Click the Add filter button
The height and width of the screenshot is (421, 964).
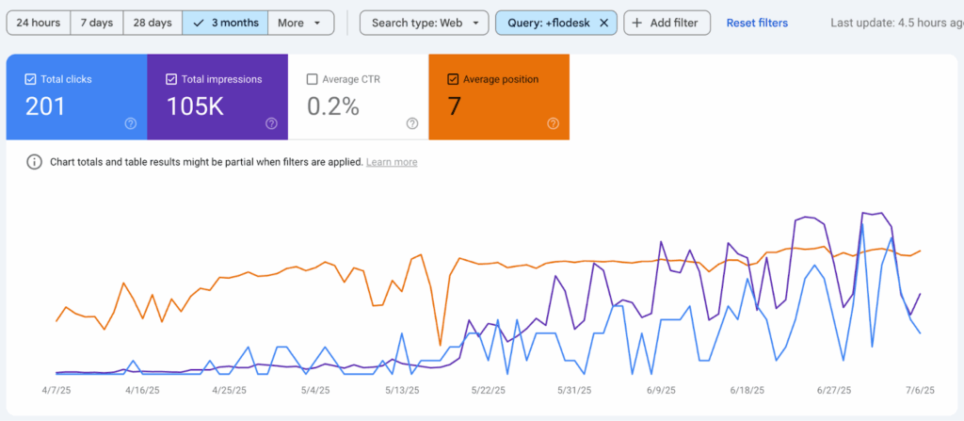pos(667,23)
